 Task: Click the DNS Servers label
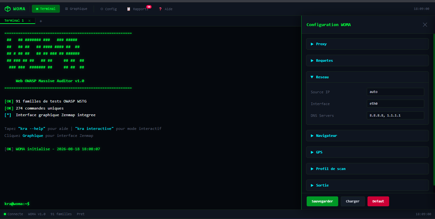[322, 116]
